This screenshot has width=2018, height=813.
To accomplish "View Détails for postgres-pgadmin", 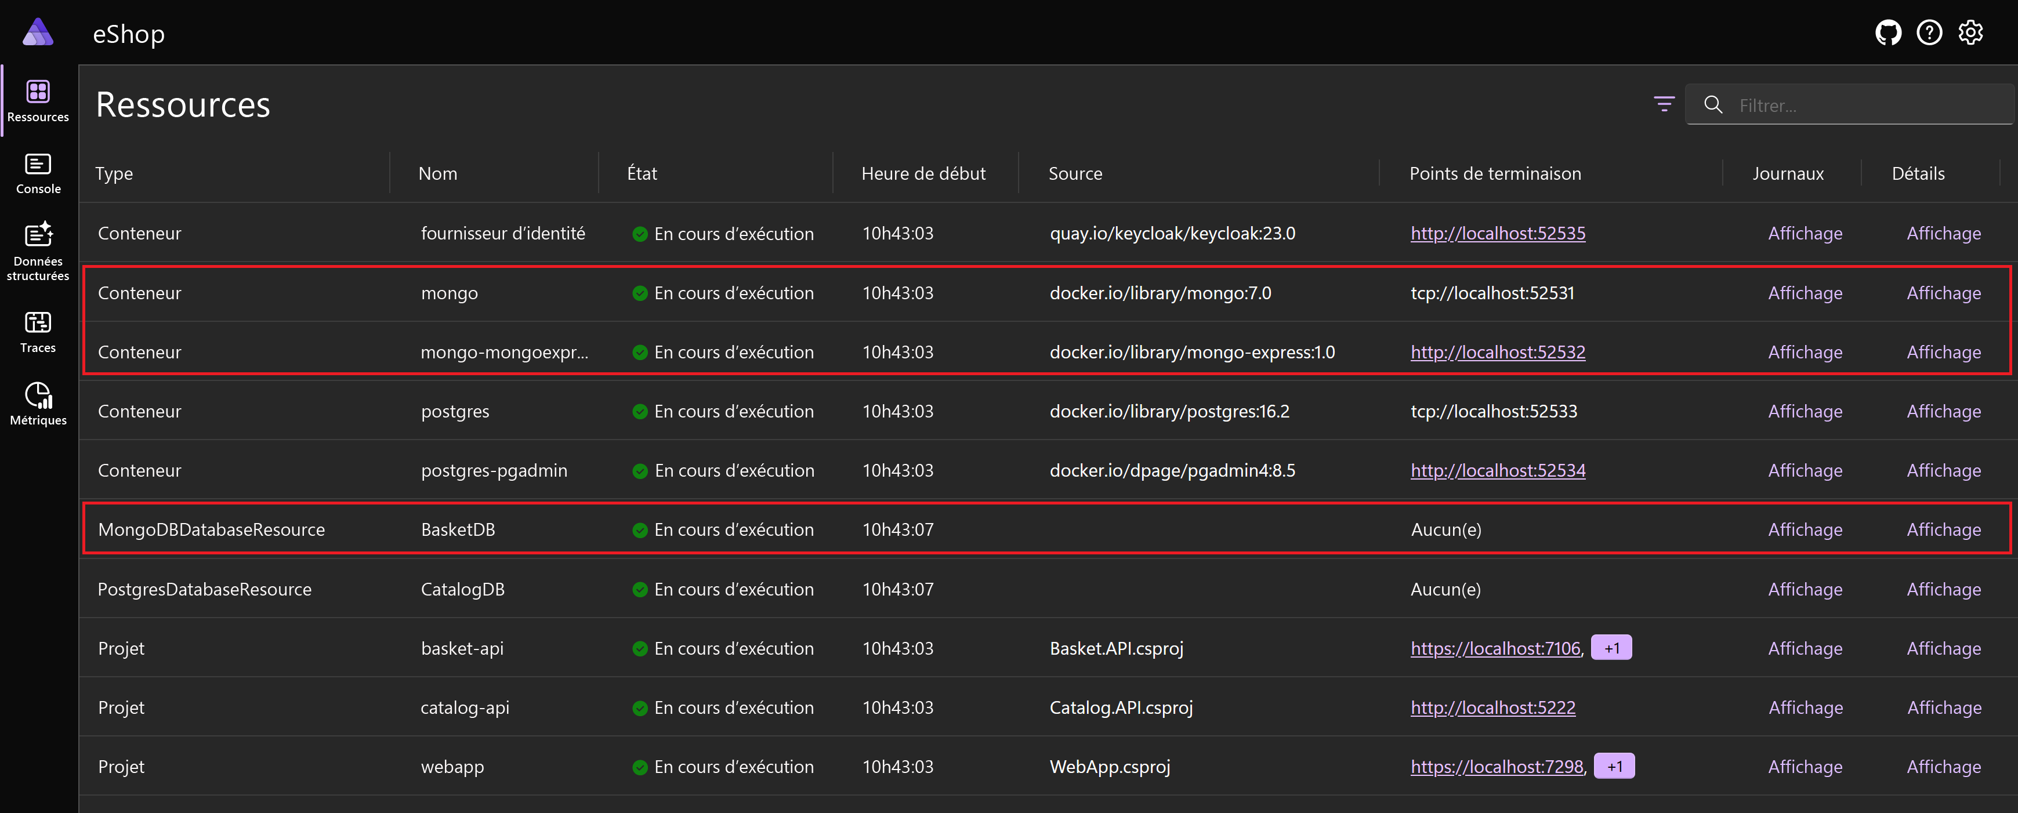I will point(1944,471).
